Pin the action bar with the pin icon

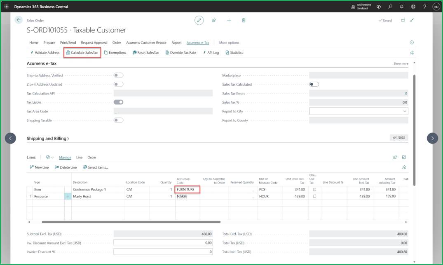(412, 53)
